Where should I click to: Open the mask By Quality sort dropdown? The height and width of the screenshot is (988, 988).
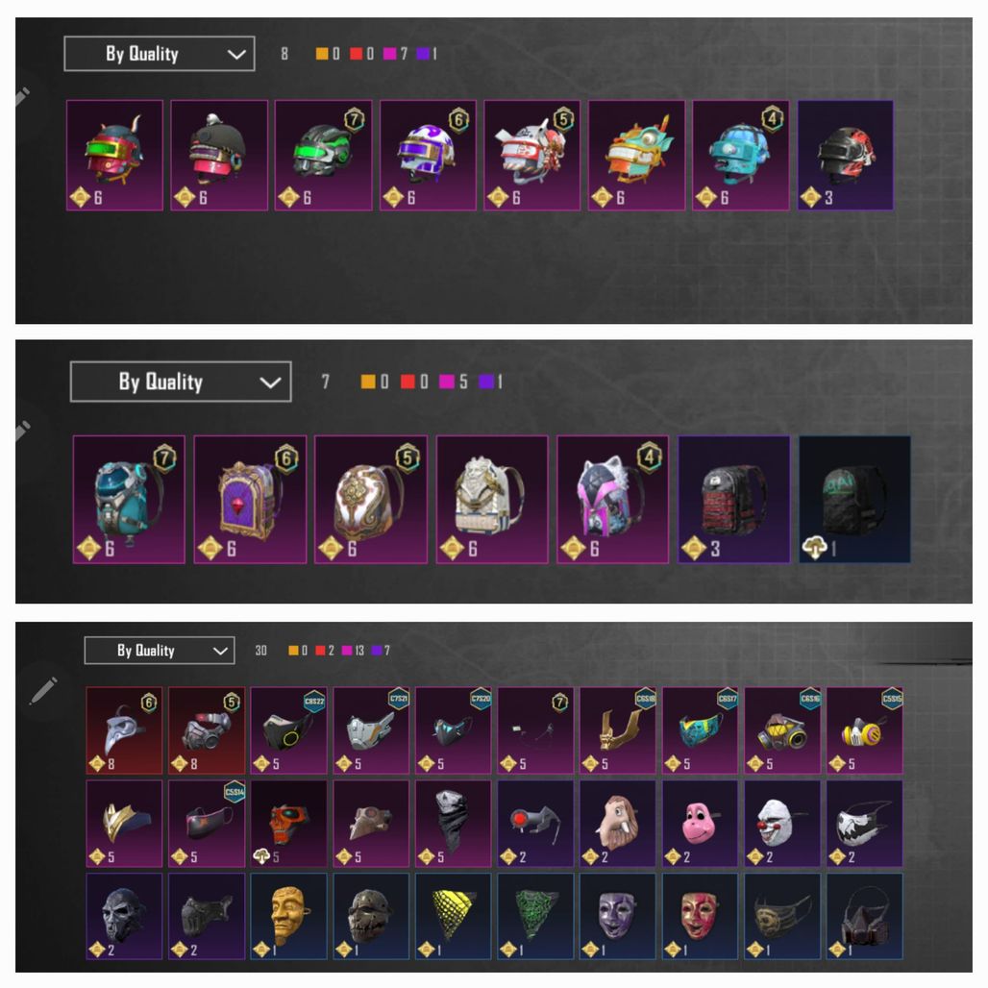(160, 651)
